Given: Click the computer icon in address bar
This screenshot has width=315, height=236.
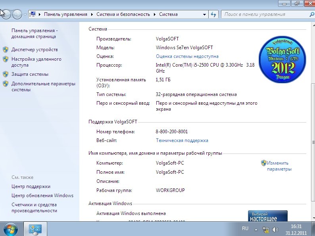Looking at the screenshot, I should tap(33, 14).
